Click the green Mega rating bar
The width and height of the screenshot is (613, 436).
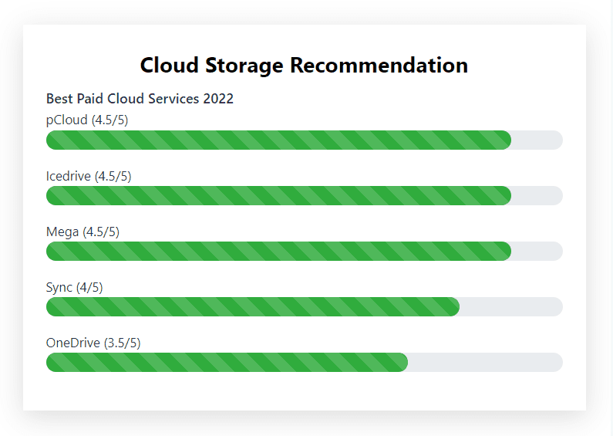[278, 252]
